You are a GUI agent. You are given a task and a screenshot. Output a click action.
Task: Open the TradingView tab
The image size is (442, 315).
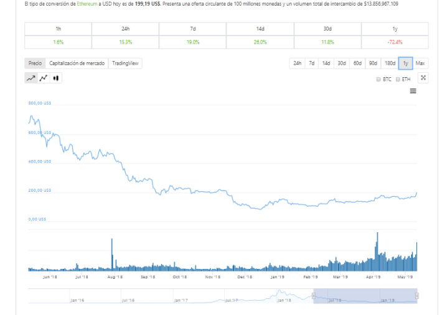(x=125, y=63)
